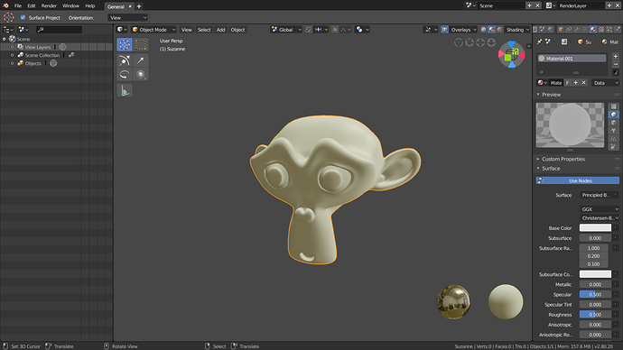Open the Modifiers wrench properties tab

click(x=577, y=30)
